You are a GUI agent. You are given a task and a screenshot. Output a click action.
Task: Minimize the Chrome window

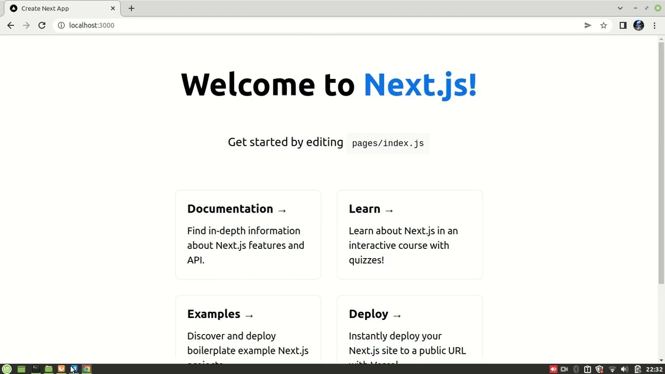(x=635, y=8)
